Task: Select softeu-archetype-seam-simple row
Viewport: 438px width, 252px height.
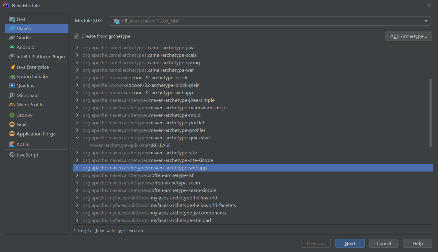Action: tap(253, 190)
